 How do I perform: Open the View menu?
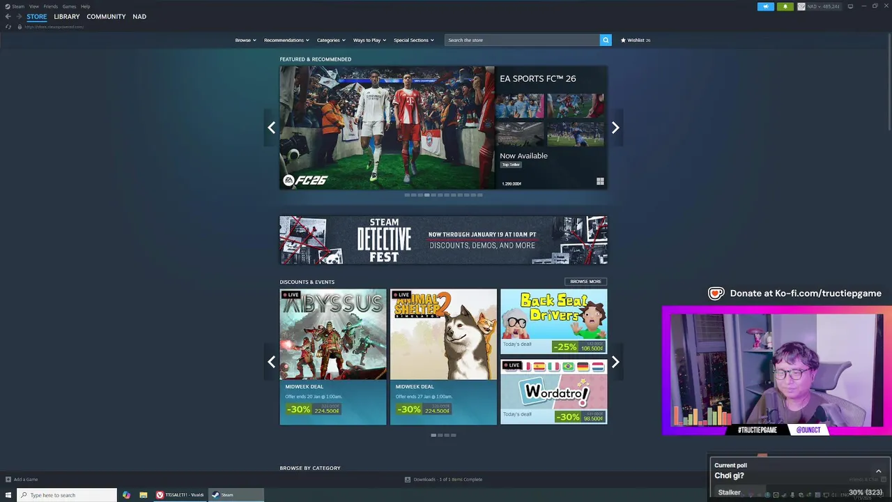33,6
